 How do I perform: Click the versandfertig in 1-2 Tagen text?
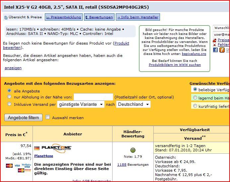pyautogui.click(x=180, y=146)
